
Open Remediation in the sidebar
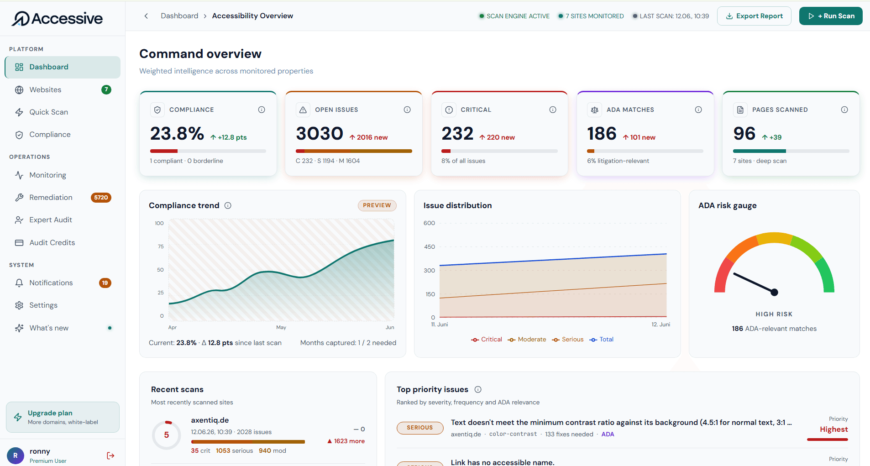[63, 198]
